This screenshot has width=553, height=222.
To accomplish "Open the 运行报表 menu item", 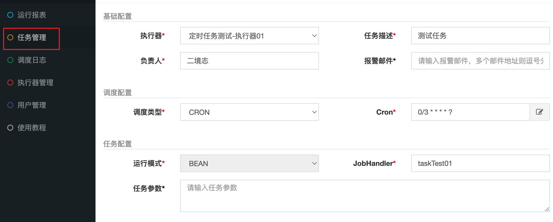I will (32, 15).
